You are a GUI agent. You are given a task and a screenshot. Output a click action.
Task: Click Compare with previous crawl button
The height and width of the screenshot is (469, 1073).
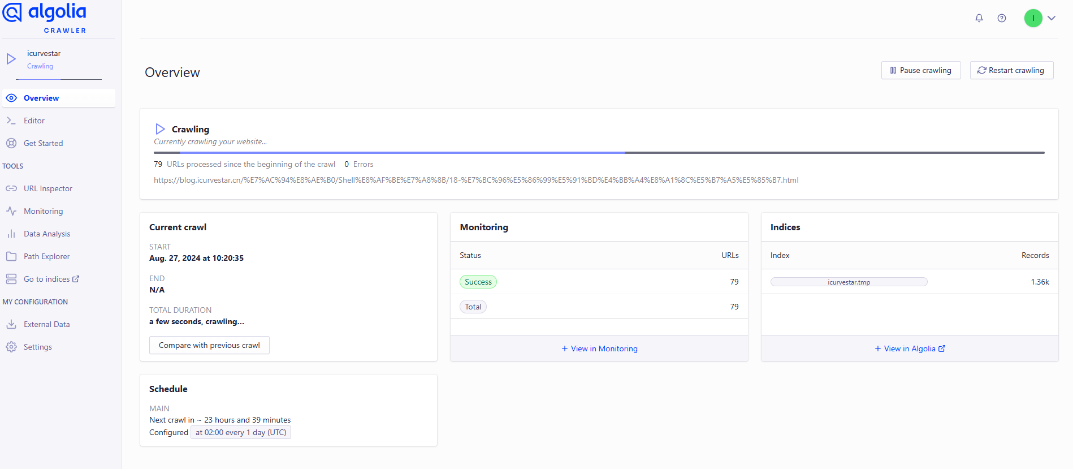[x=209, y=345]
